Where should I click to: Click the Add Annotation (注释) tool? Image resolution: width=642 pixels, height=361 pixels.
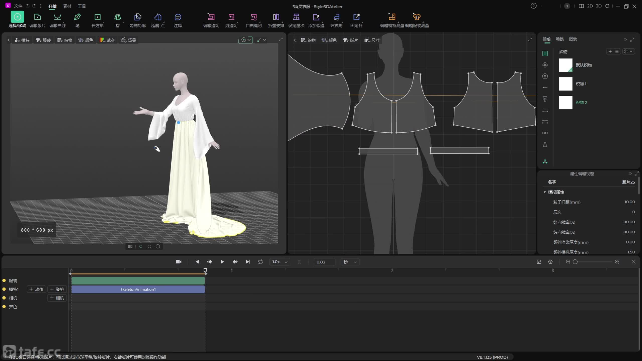pos(178,17)
